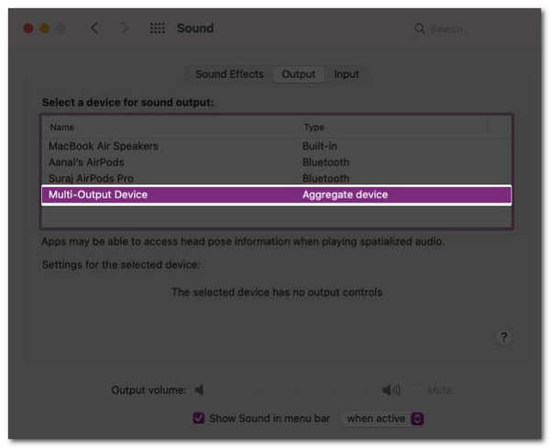
Task: Show all preferences via grid icon
Action: [158, 28]
